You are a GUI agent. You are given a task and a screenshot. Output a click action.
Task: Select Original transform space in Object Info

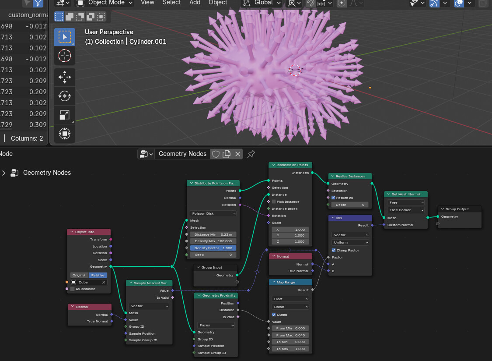point(79,275)
